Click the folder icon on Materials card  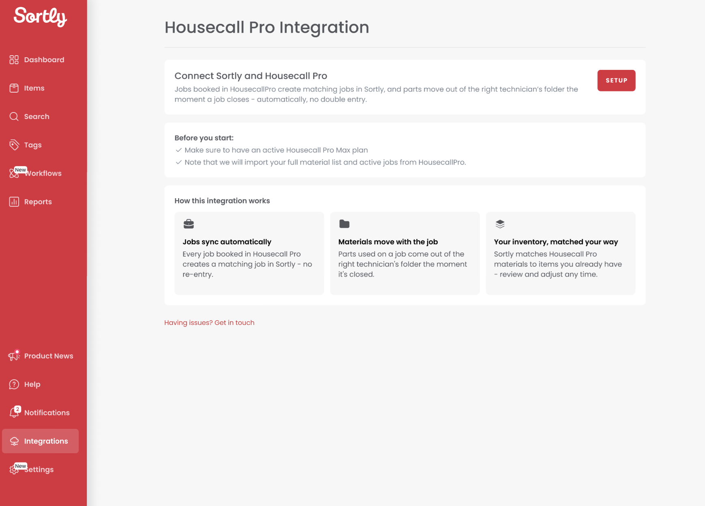[344, 224]
